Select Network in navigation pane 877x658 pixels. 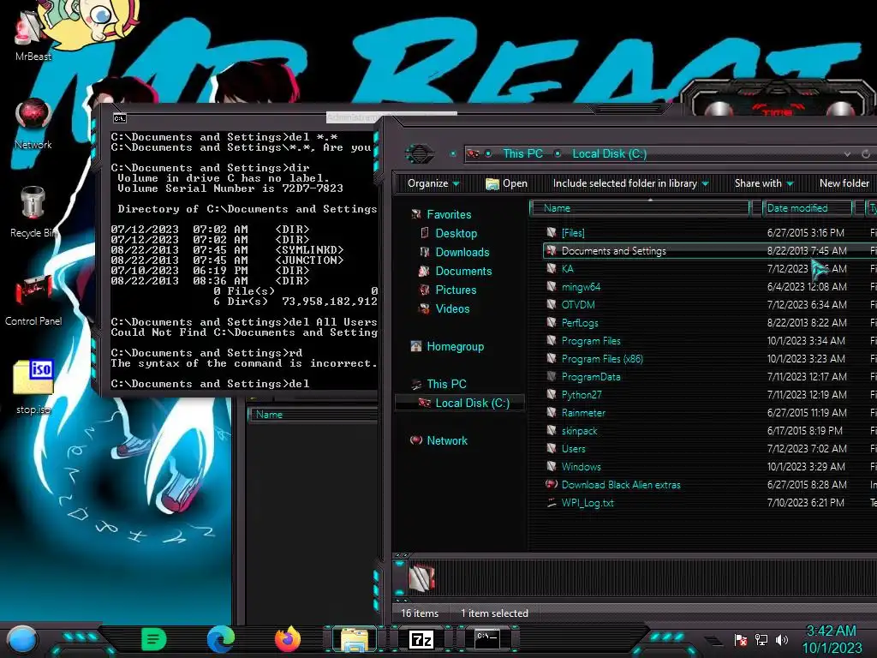pyautogui.click(x=446, y=440)
